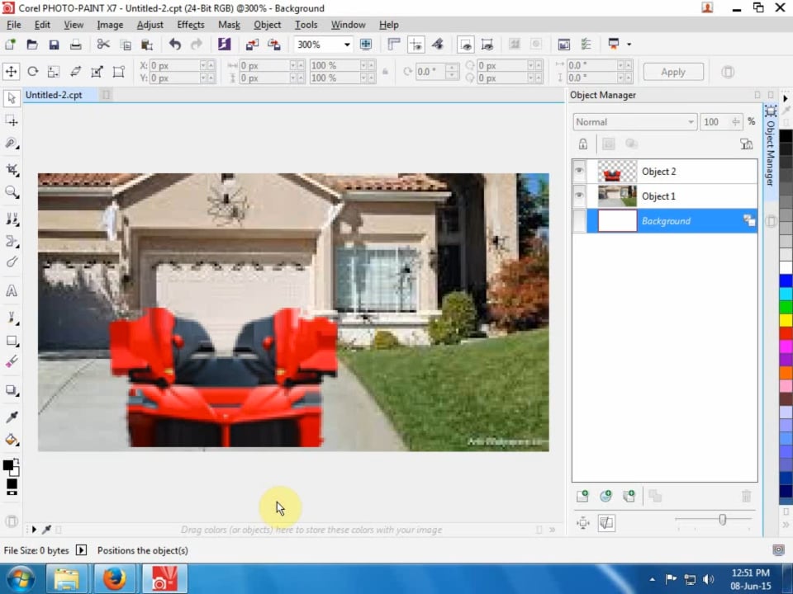Open the zoom level 300% dropdown
The width and height of the screenshot is (793, 594).
pyautogui.click(x=347, y=45)
